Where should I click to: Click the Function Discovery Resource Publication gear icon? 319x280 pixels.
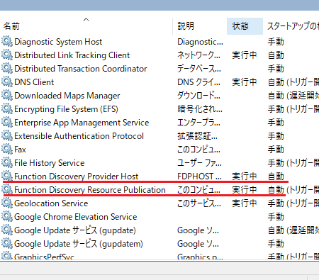click(7, 190)
